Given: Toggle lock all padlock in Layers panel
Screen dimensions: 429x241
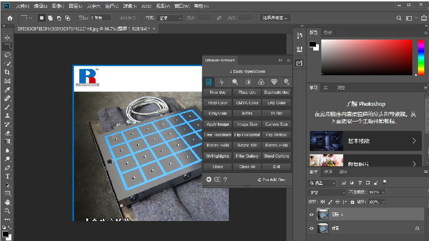Looking at the screenshot, I should click(352, 202).
